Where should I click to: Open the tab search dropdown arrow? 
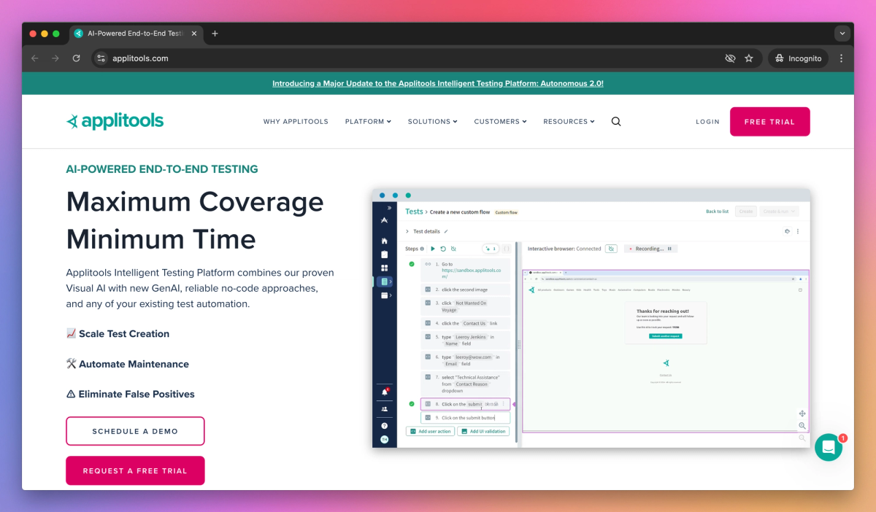842,34
